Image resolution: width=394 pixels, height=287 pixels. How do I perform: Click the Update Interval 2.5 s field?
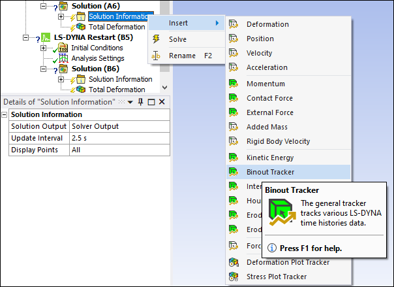click(x=119, y=138)
